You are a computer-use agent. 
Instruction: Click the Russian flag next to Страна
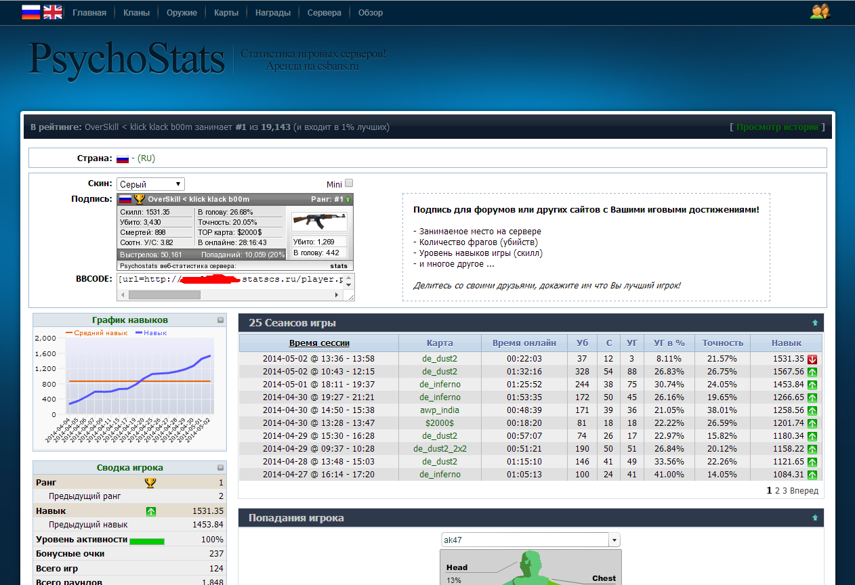(122, 158)
